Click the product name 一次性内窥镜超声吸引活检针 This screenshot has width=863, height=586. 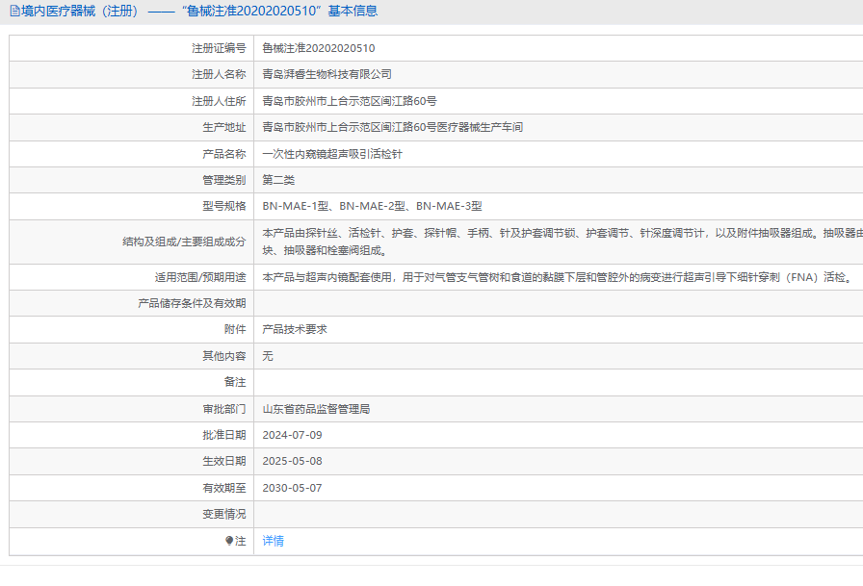[x=332, y=154]
